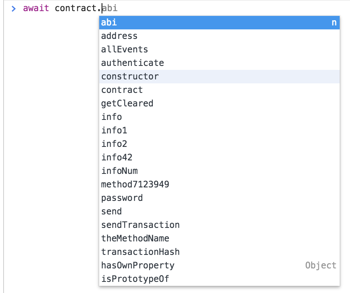Select the highlighted abi suggestion
Screen dimensions: 350x293
tap(219, 22)
